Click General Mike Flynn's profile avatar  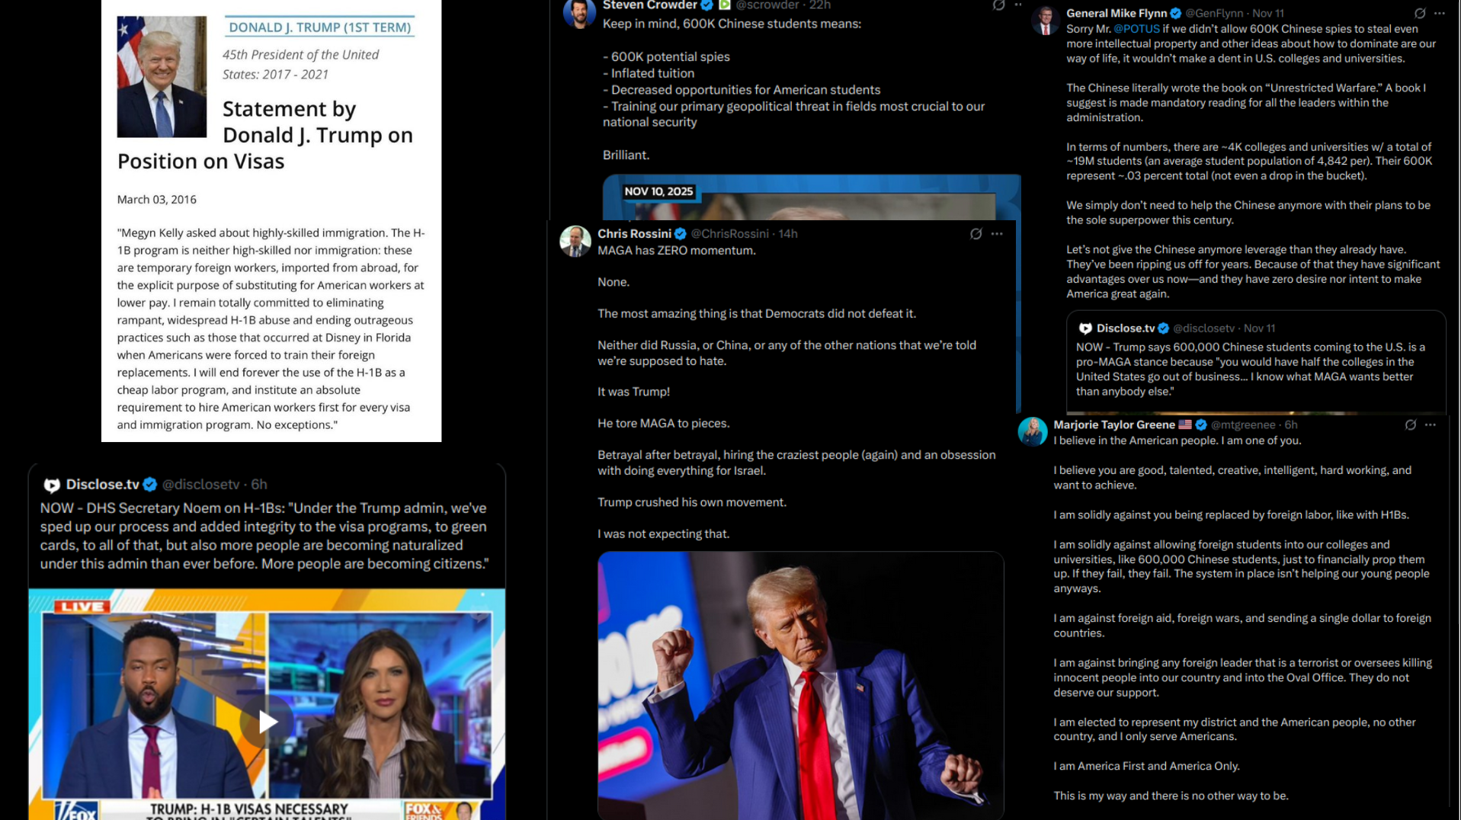tap(1045, 20)
